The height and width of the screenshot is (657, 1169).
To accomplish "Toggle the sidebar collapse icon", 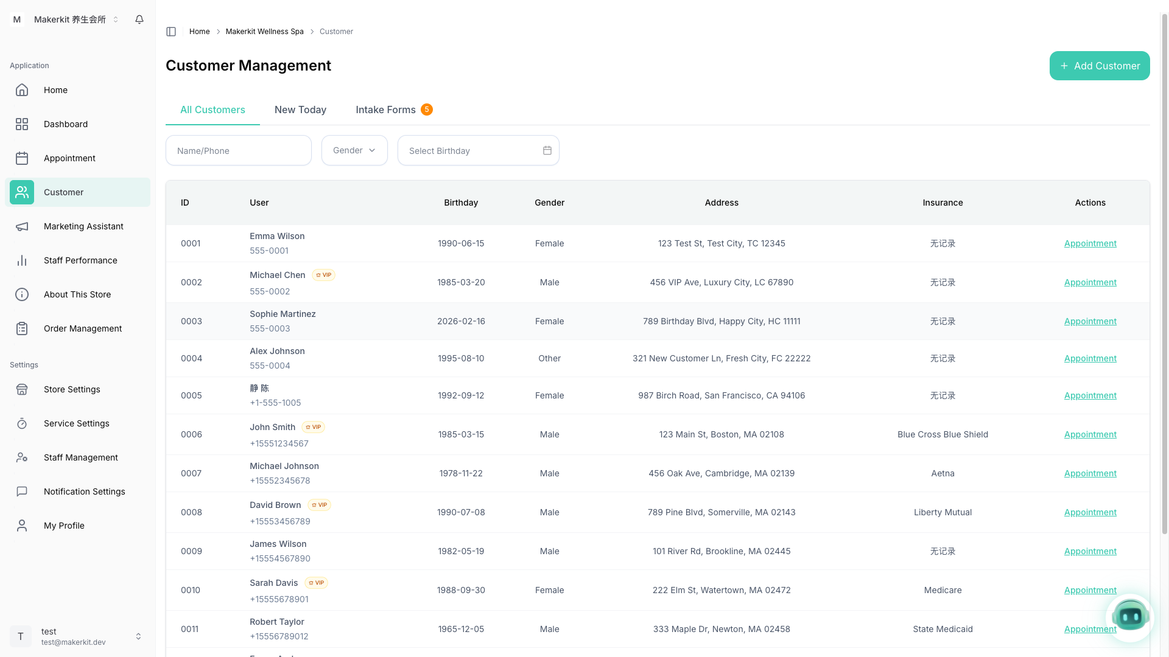I will [x=171, y=32].
